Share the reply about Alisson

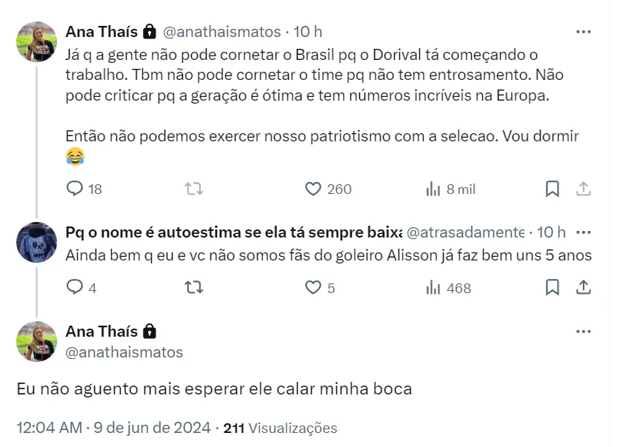pyautogui.click(x=583, y=287)
